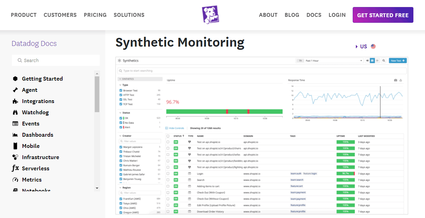425x218 pixels.
Task: Click the Mobile phone icon
Action: click(15, 146)
